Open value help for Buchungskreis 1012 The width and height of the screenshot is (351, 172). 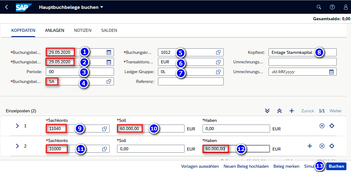click(218, 52)
